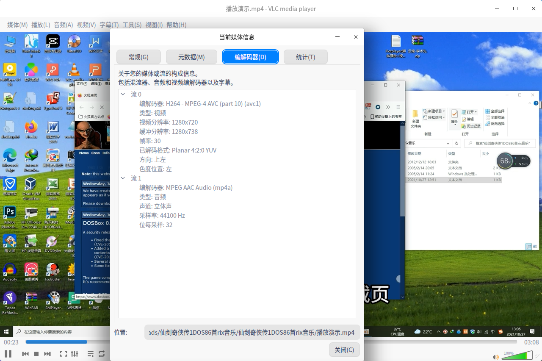542x361 pixels.
Task: Click the 关闭(C) button
Action: pyautogui.click(x=344, y=350)
